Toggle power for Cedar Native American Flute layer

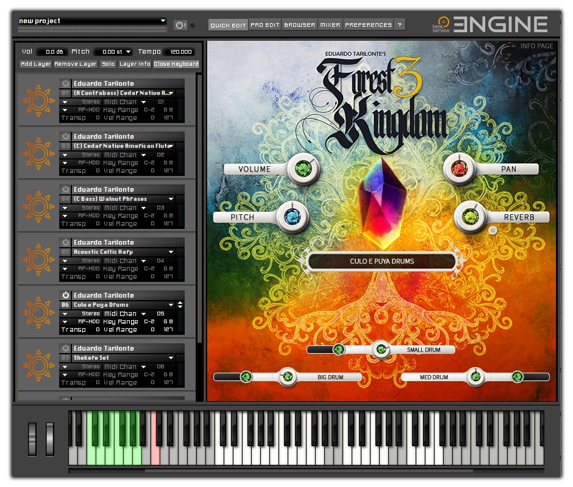pos(65,136)
